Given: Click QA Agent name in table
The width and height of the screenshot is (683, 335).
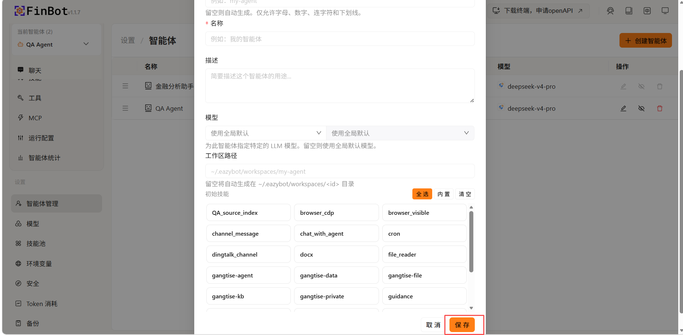Looking at the screenshot, I should point(169,108).
